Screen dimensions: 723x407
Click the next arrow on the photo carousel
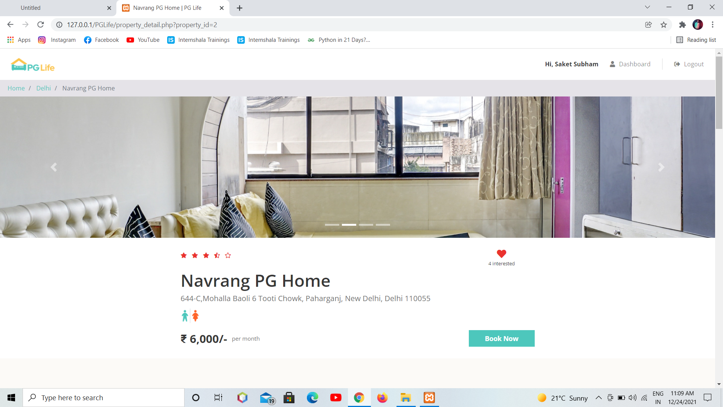pyautogui.click(x=661, y=167)
